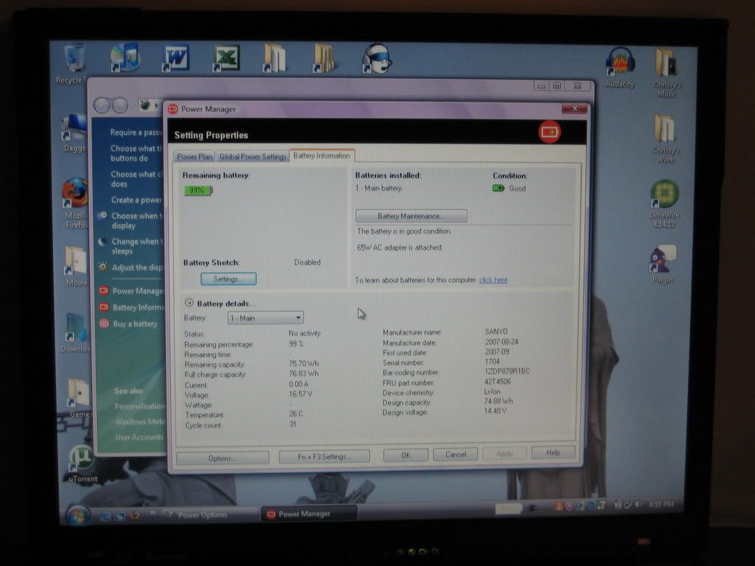
Task: Open Battery Stretch Settings button
Action: pos(228,279)
